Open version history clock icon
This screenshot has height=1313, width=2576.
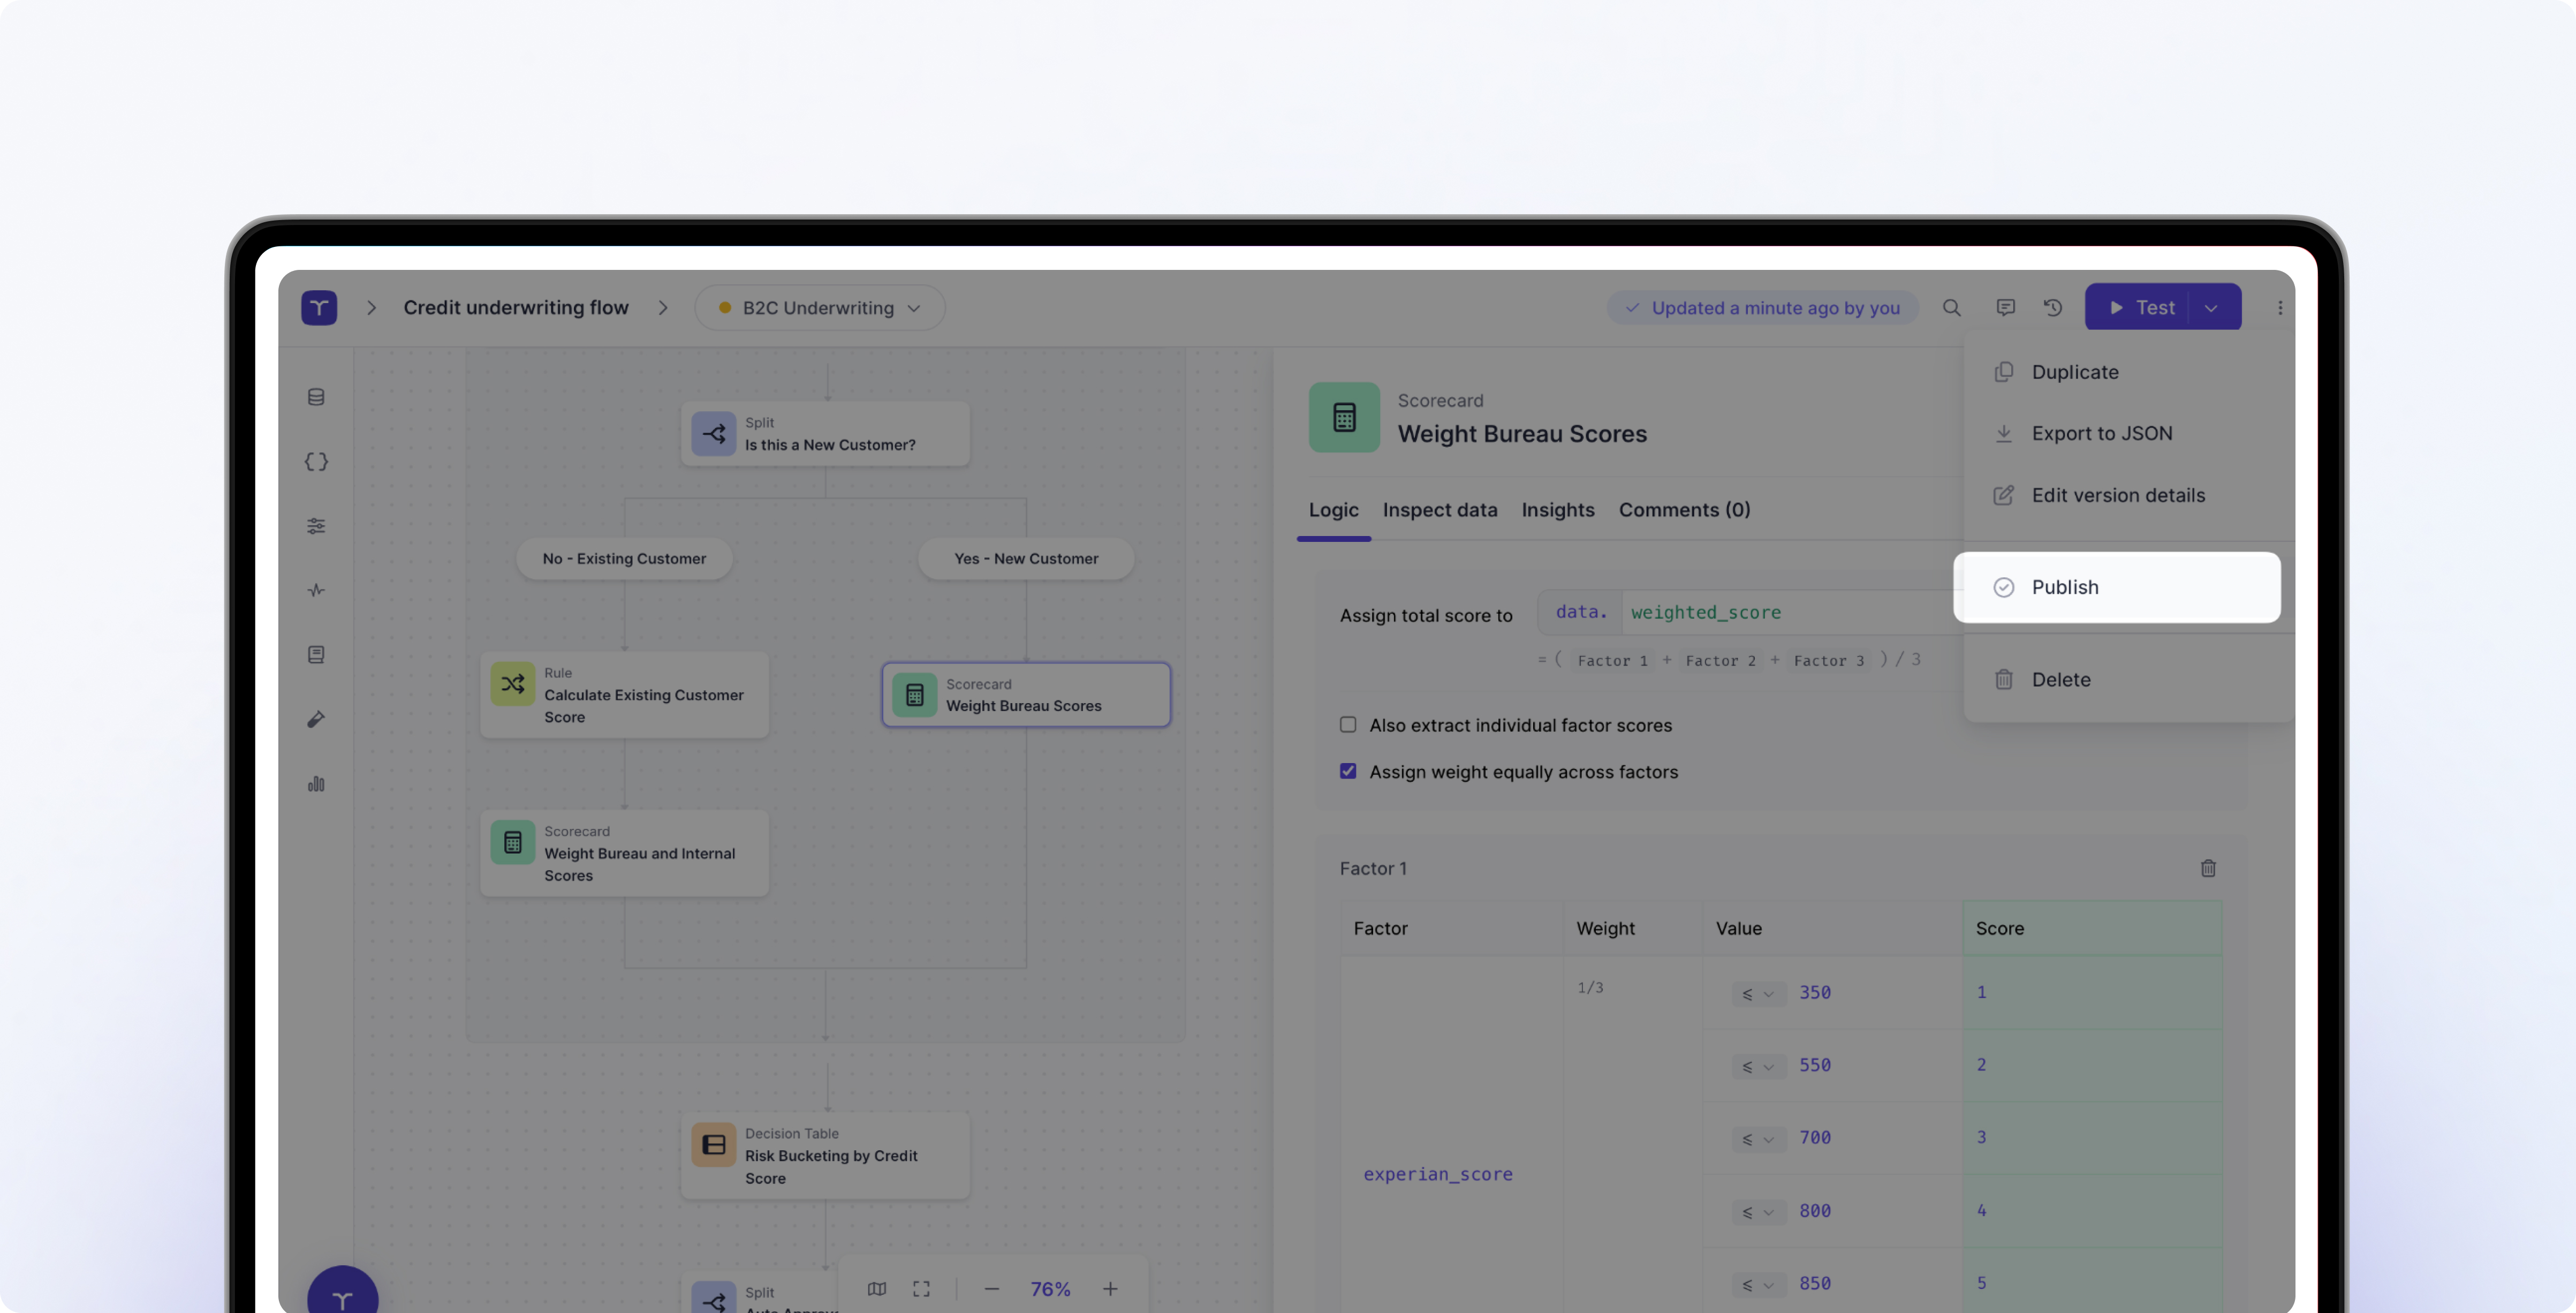click(2053, 308)
